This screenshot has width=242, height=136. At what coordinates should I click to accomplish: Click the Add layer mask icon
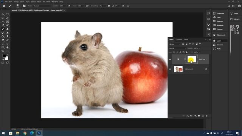(x=191, y=116)
